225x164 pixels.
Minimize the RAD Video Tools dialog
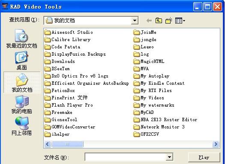point(198,6)
